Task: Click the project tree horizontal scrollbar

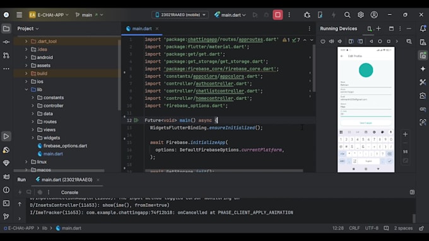Action: pos(59,171)
